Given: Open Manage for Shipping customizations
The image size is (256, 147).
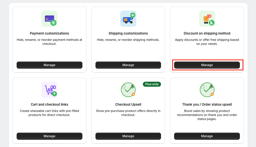Looking at the screenshot, I should point(128,65).
